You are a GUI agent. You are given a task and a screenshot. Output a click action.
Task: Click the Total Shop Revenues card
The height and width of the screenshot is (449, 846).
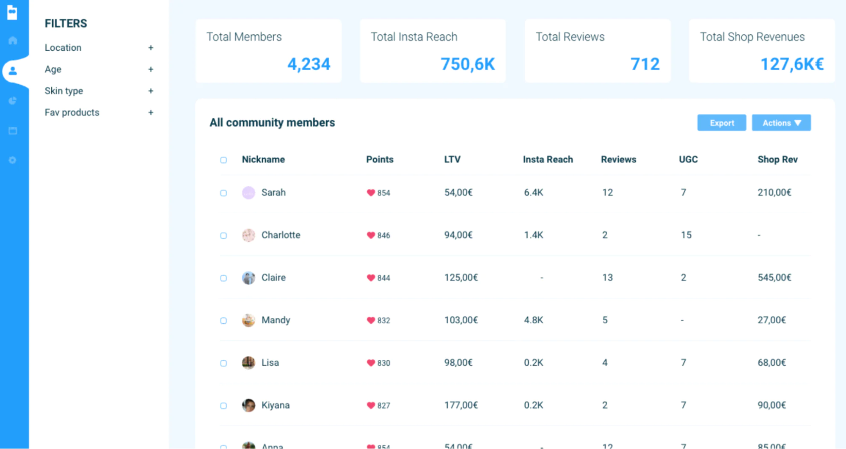coord(761,51)
